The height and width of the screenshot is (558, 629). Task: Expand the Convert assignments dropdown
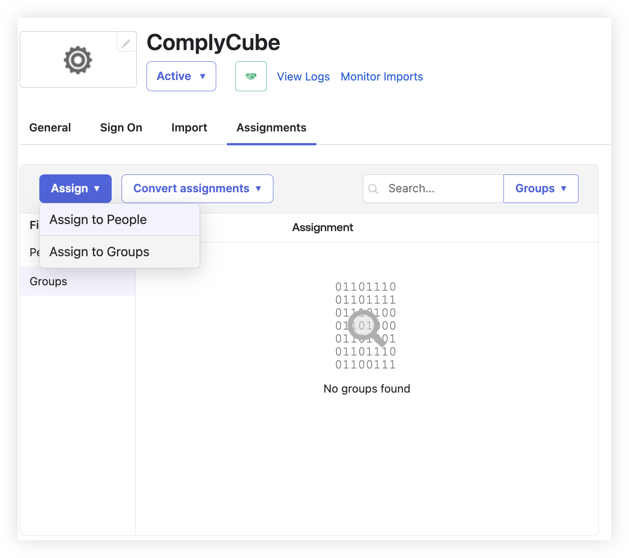[x=197, y=189]
